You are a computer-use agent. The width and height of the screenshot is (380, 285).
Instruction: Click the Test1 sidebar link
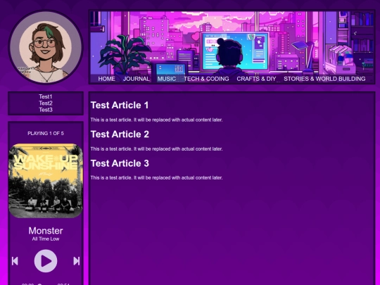(46, 96)
